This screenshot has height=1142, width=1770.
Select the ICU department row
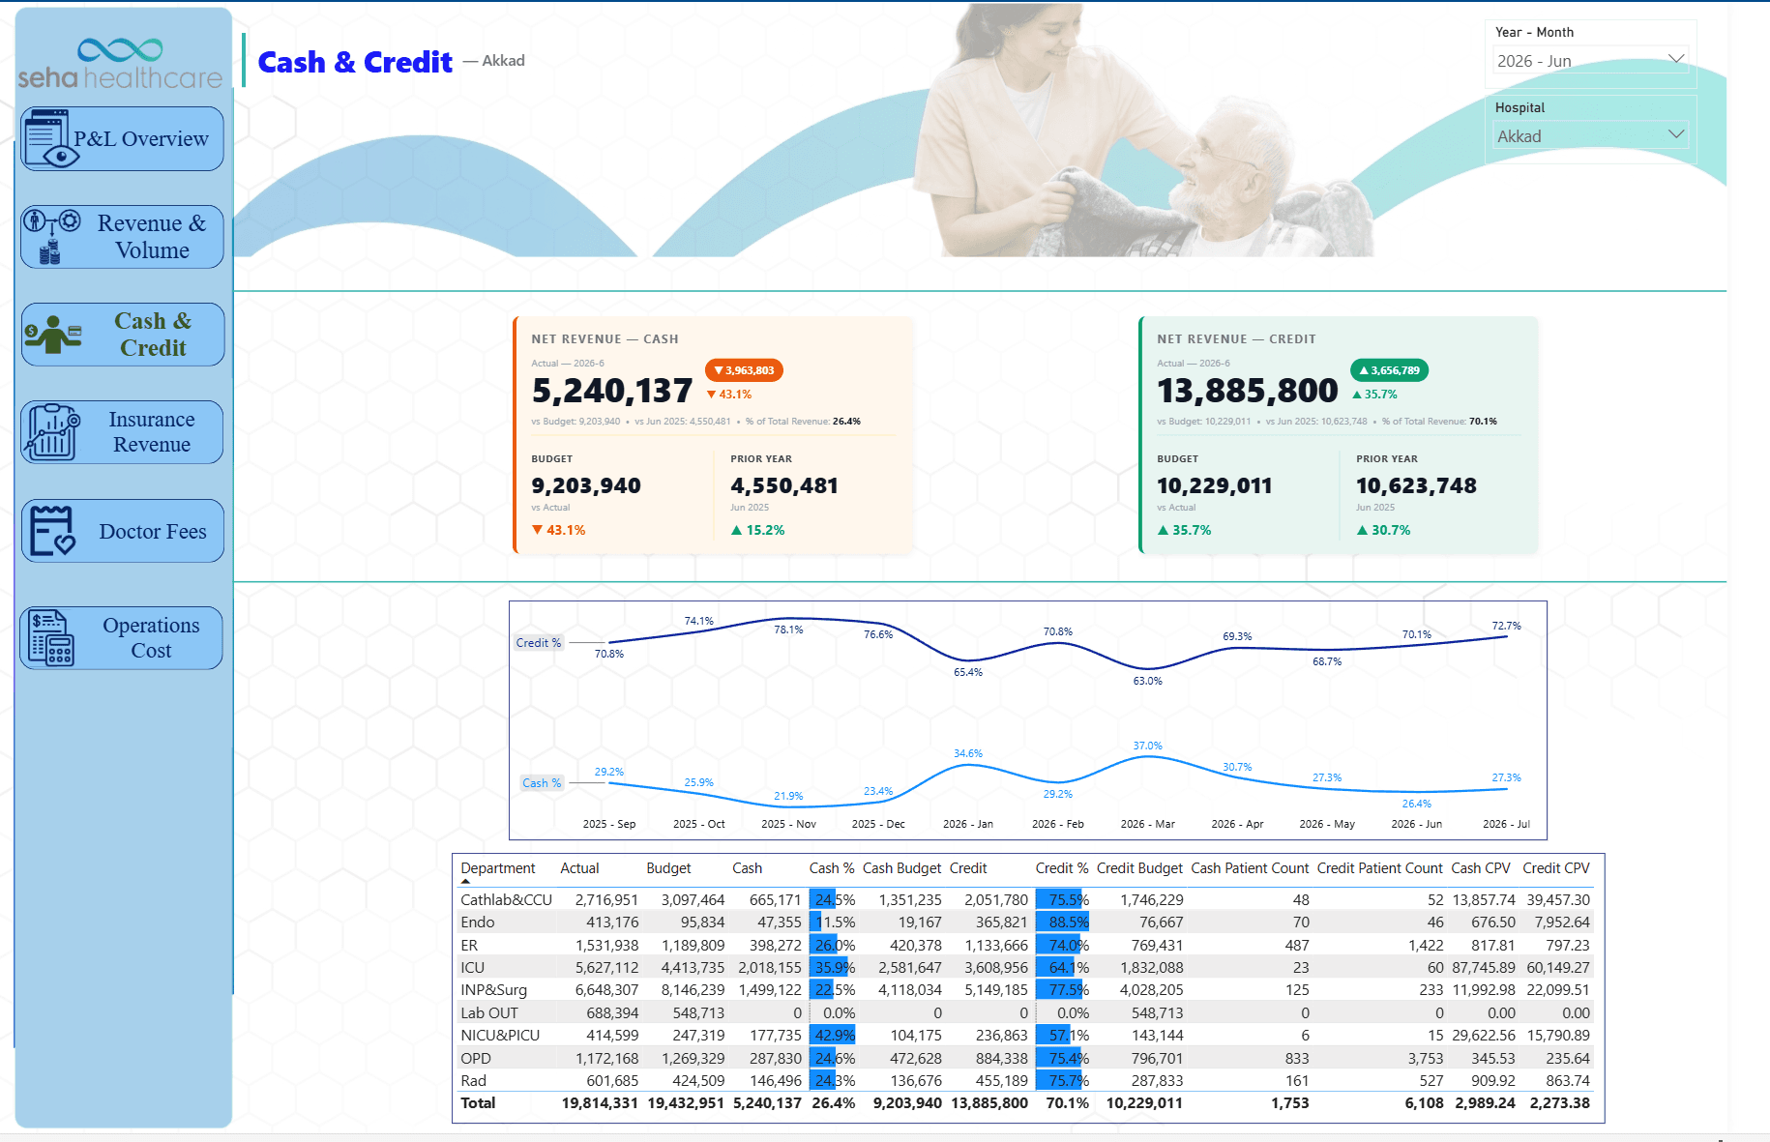[x=1025, y=968]
